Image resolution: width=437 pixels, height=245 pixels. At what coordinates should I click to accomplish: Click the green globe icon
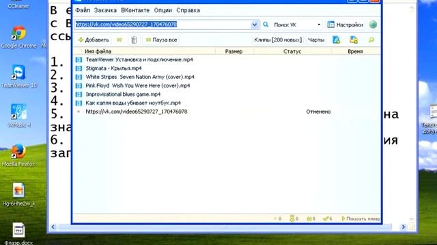point(373,24)
